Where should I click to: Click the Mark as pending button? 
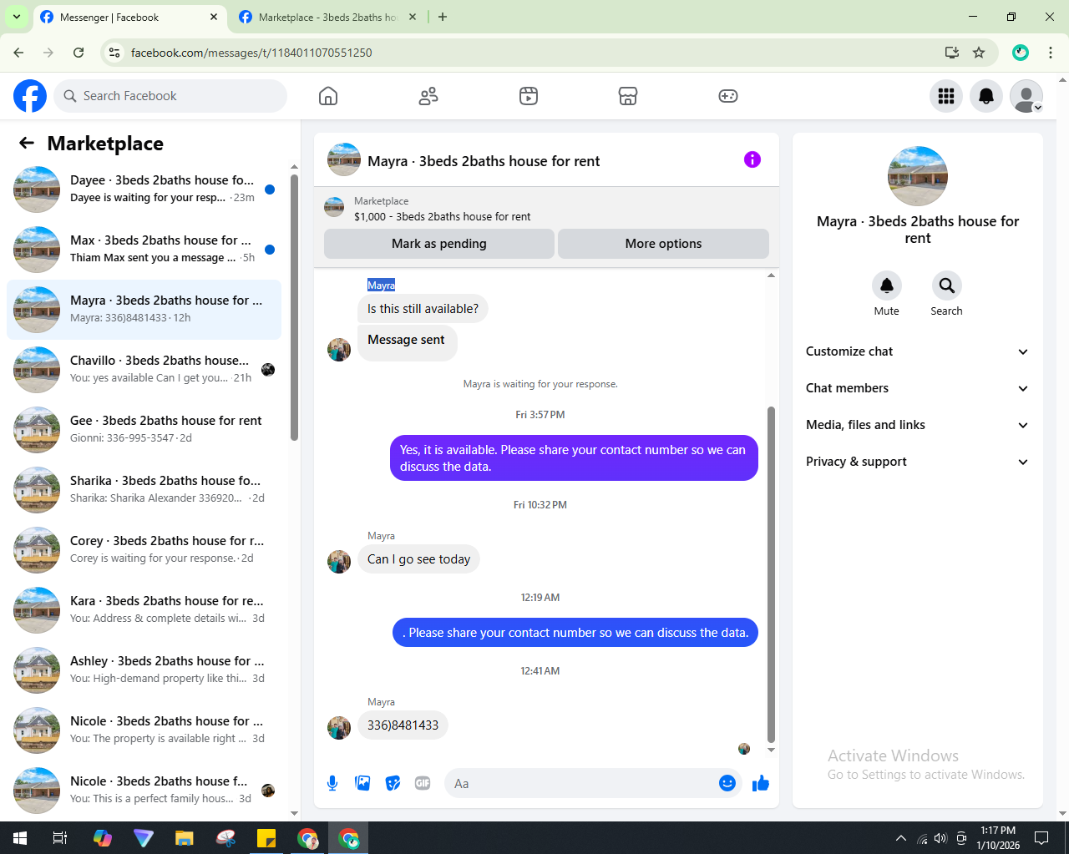tap(439, 244)
